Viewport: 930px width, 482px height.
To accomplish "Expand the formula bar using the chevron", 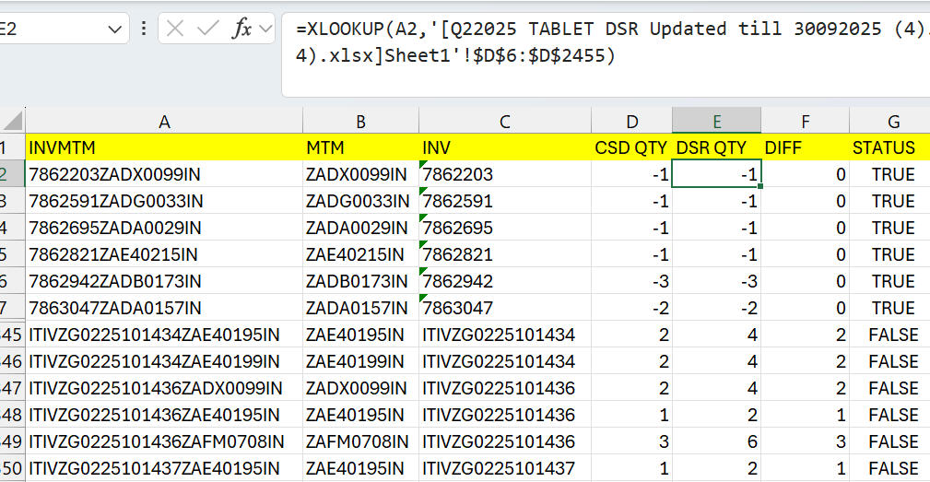I will 266,29.
